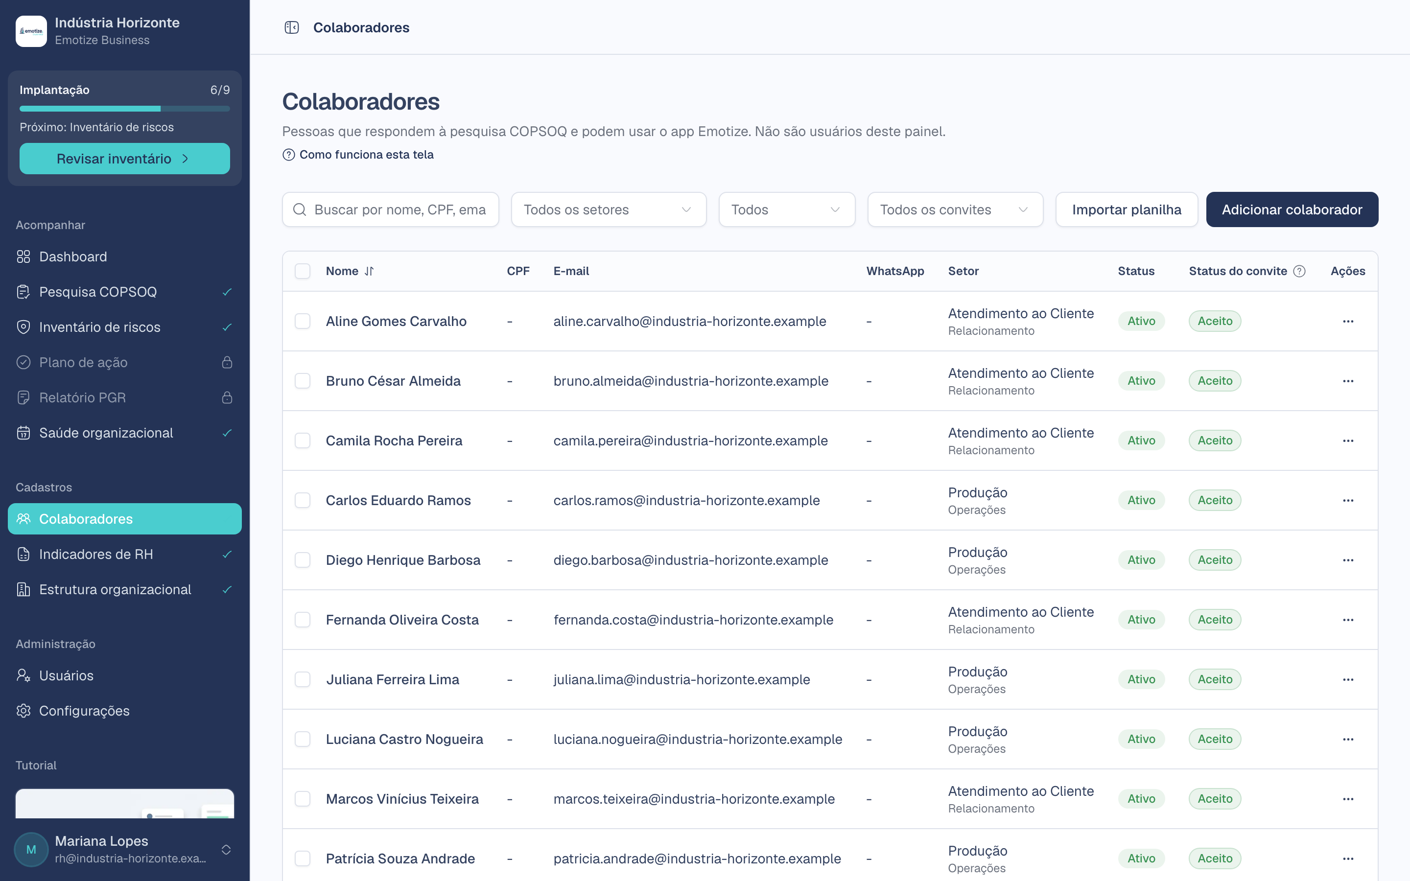Open actions menu for Camila Rocha Pereira
Screen dimensions: 1410x881
tap(1348, 440)
